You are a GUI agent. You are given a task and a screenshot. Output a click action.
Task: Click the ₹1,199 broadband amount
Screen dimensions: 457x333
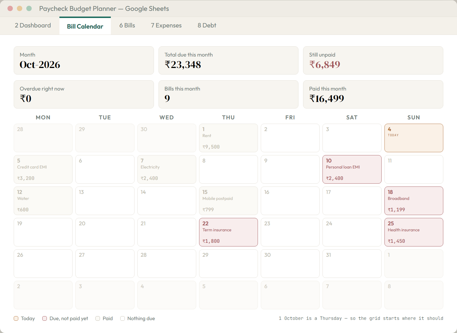click(x=396, y=210)
